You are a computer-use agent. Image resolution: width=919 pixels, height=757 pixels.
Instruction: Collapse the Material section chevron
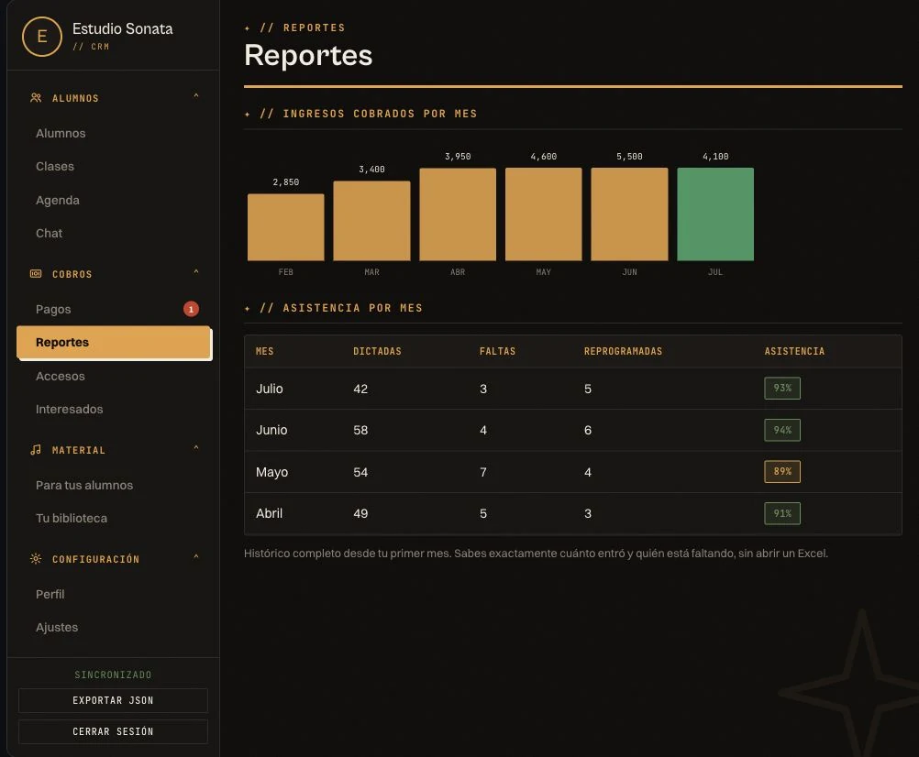click(x=196, y=448)
